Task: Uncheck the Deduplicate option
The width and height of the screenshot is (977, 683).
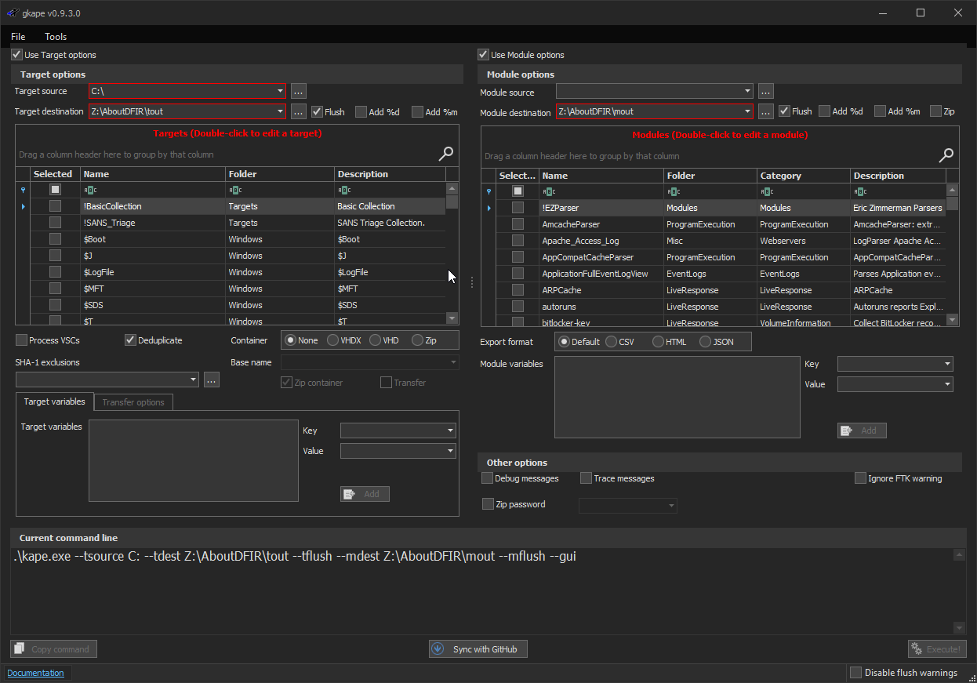Action: point(130,340)
